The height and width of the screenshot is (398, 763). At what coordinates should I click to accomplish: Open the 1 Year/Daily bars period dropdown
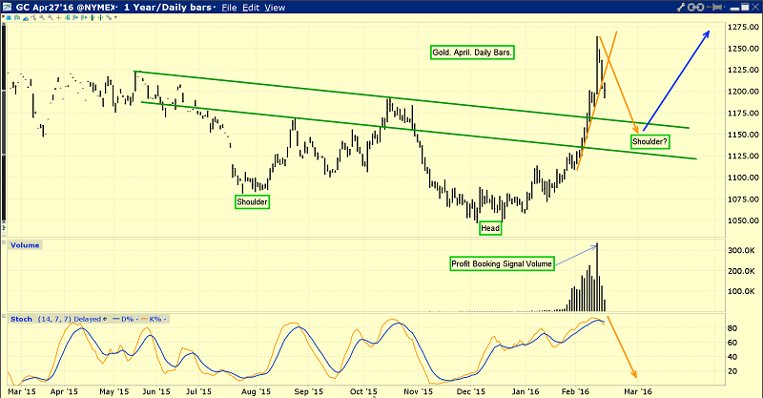pos(171,8)
